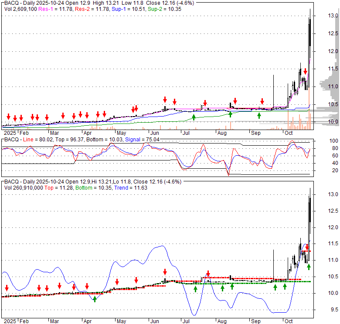This screenshot has width=340, height=324.
Task: Click the leftmost red arrow in bottom chart
Action: coord(7,288)
